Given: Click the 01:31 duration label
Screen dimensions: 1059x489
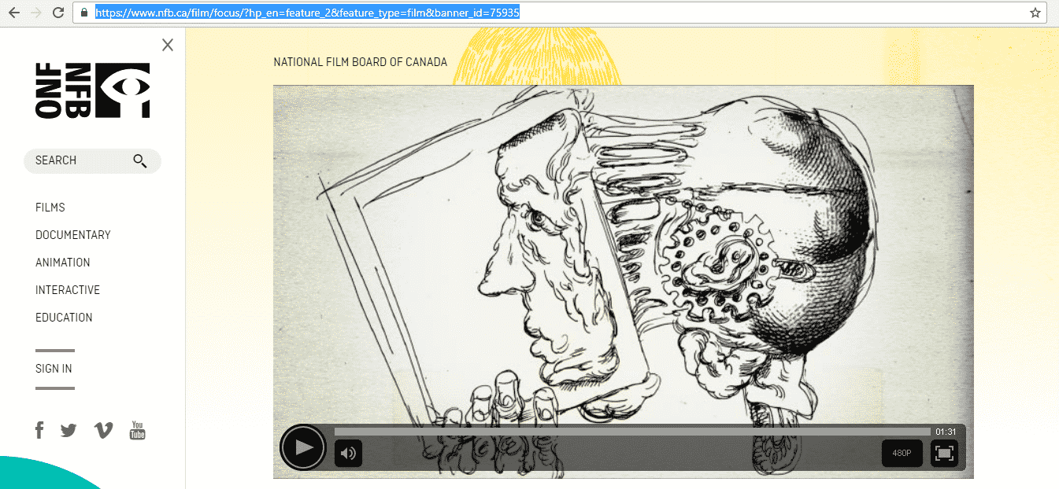Looking at the screenshot, I should pyautogui.click(x=946, y=432).
